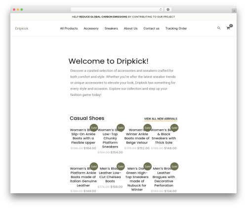
Task: Click Sale badge on Leather Brogues
Action: [x=174, y=166]
